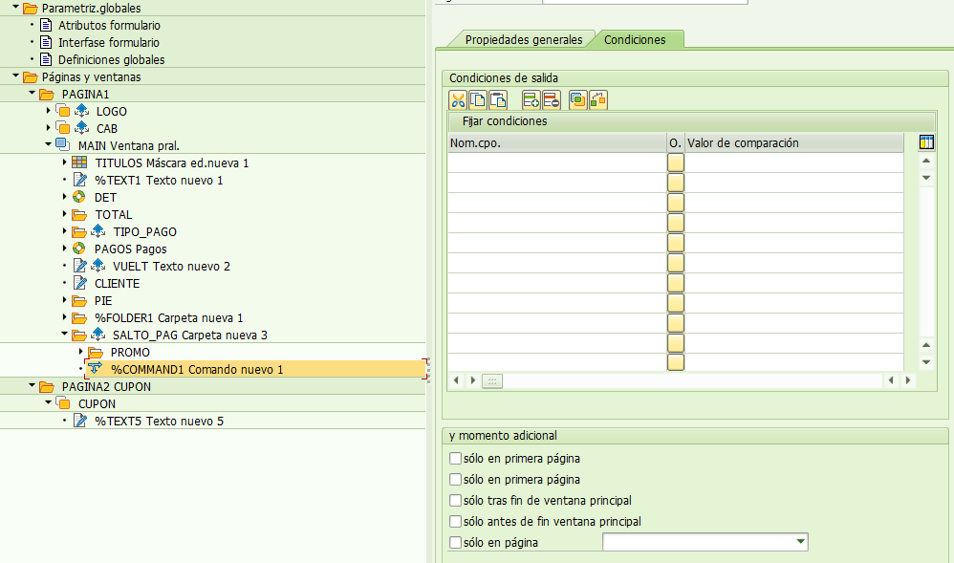Switch to Propiedades generales tab

coord(523,39)
